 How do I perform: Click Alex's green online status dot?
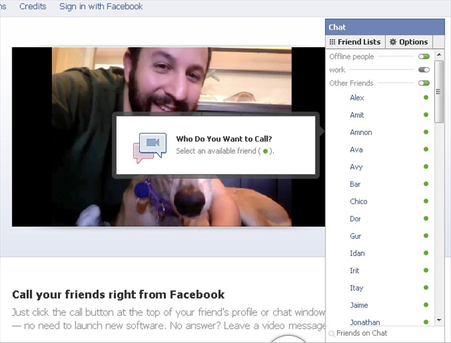click(x=426, y=98)
